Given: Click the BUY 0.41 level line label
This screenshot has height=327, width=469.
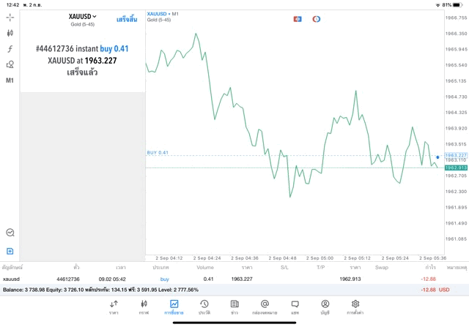Looking at the screenshot, I should click(158, 152).
